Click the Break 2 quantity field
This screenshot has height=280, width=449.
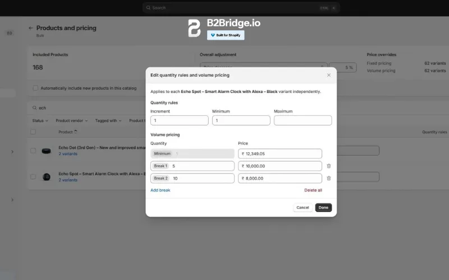193,178
